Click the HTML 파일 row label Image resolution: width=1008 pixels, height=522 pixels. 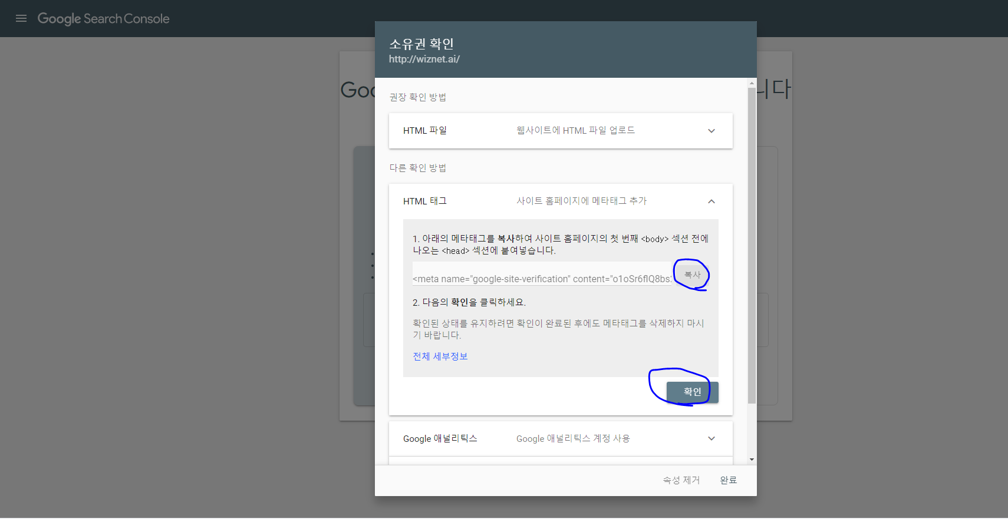click(x=425, y=131)
